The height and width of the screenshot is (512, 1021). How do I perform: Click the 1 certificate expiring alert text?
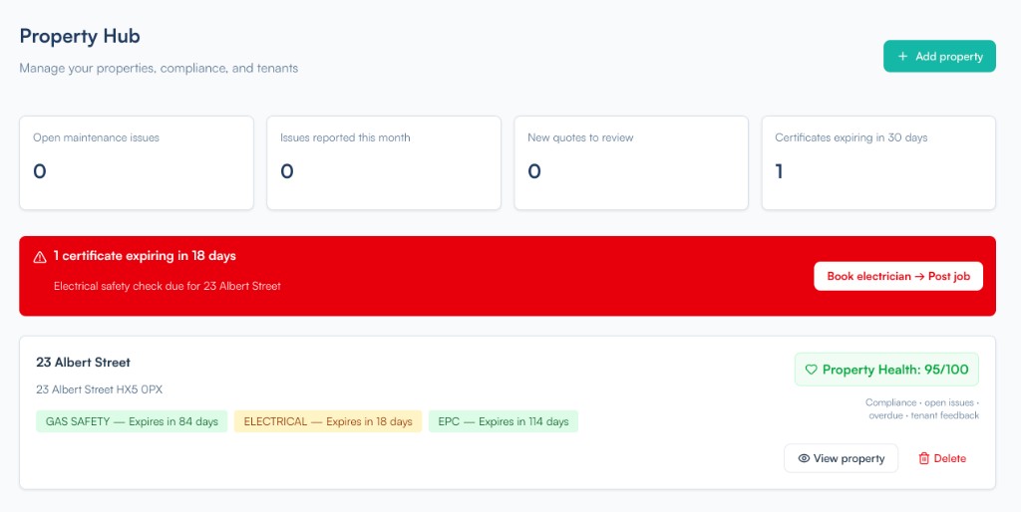145,256
